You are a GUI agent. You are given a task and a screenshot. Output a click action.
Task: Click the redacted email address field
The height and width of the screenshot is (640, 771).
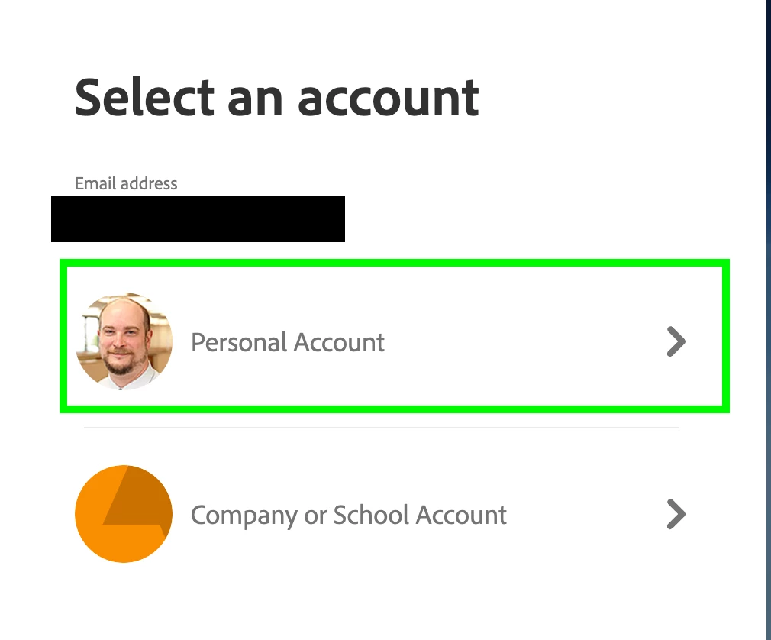coord(198,219)
